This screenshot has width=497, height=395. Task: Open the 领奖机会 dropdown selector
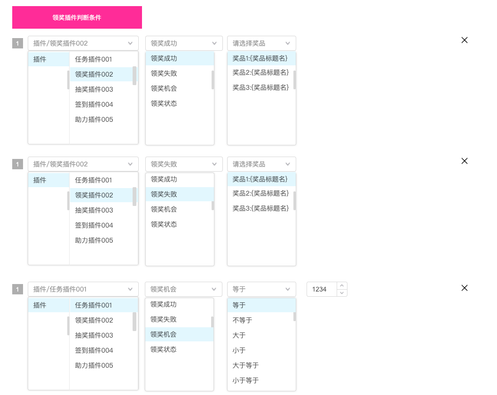coord(183,289)
